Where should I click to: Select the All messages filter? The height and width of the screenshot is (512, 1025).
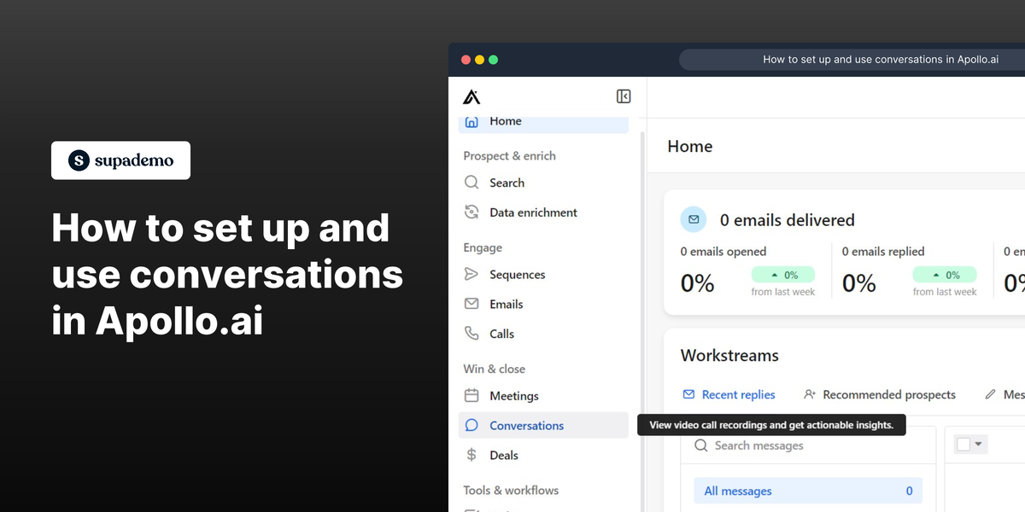point(808,491)
